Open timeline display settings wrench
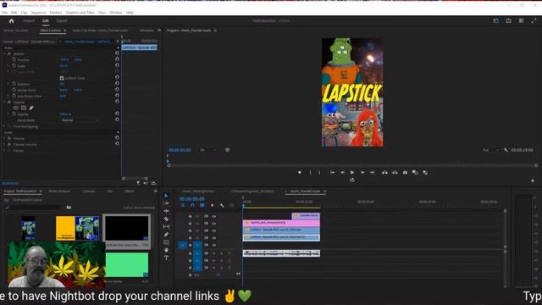542x305 pixels. pyautogui.click(x=222, y=205)
